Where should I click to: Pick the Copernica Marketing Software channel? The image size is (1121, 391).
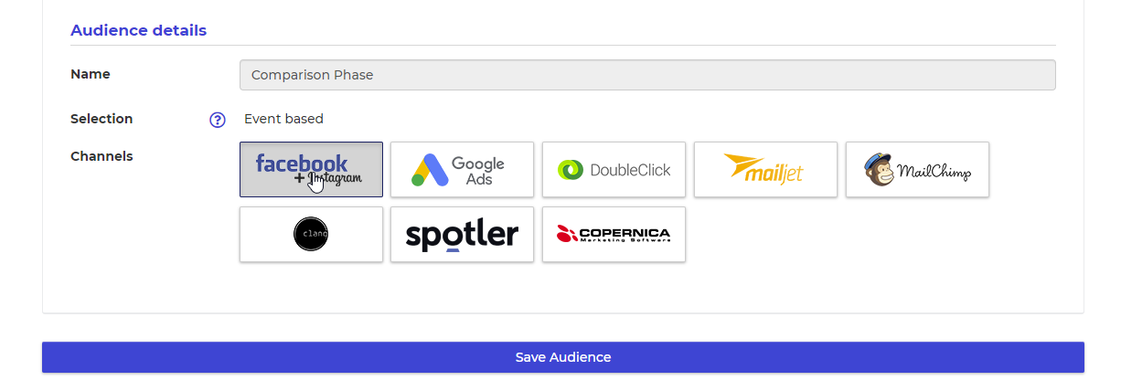[x=614, y=234]
